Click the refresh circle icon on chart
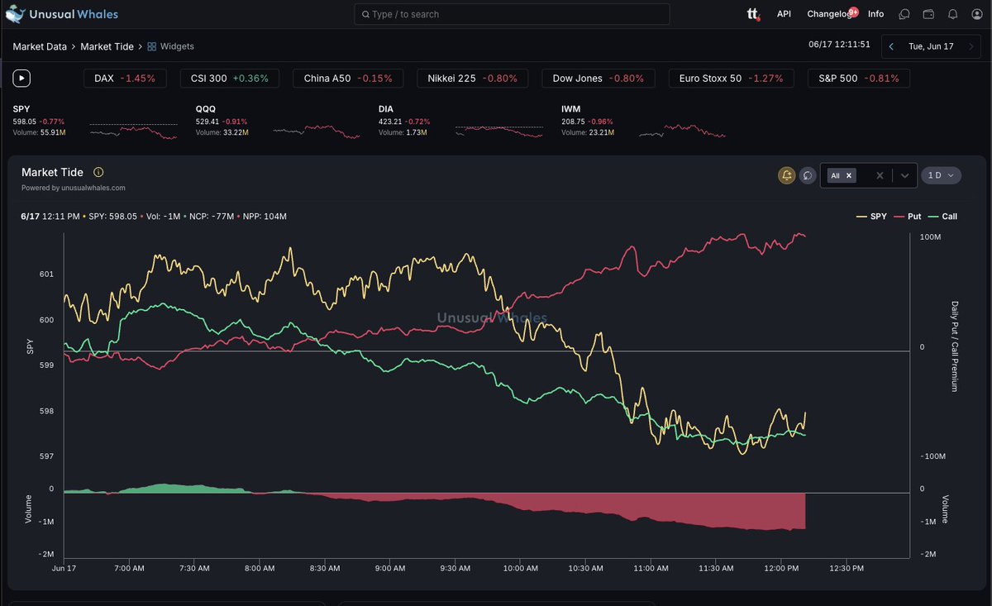This screenshot has width=992, height=606. point(808,175)
